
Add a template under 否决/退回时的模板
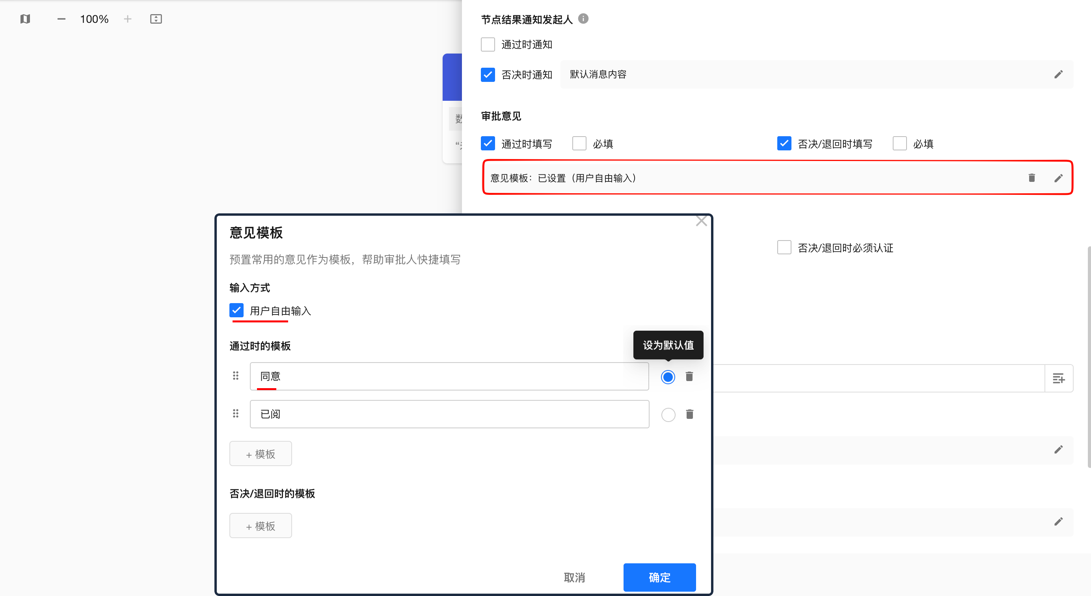coord(261,526)
